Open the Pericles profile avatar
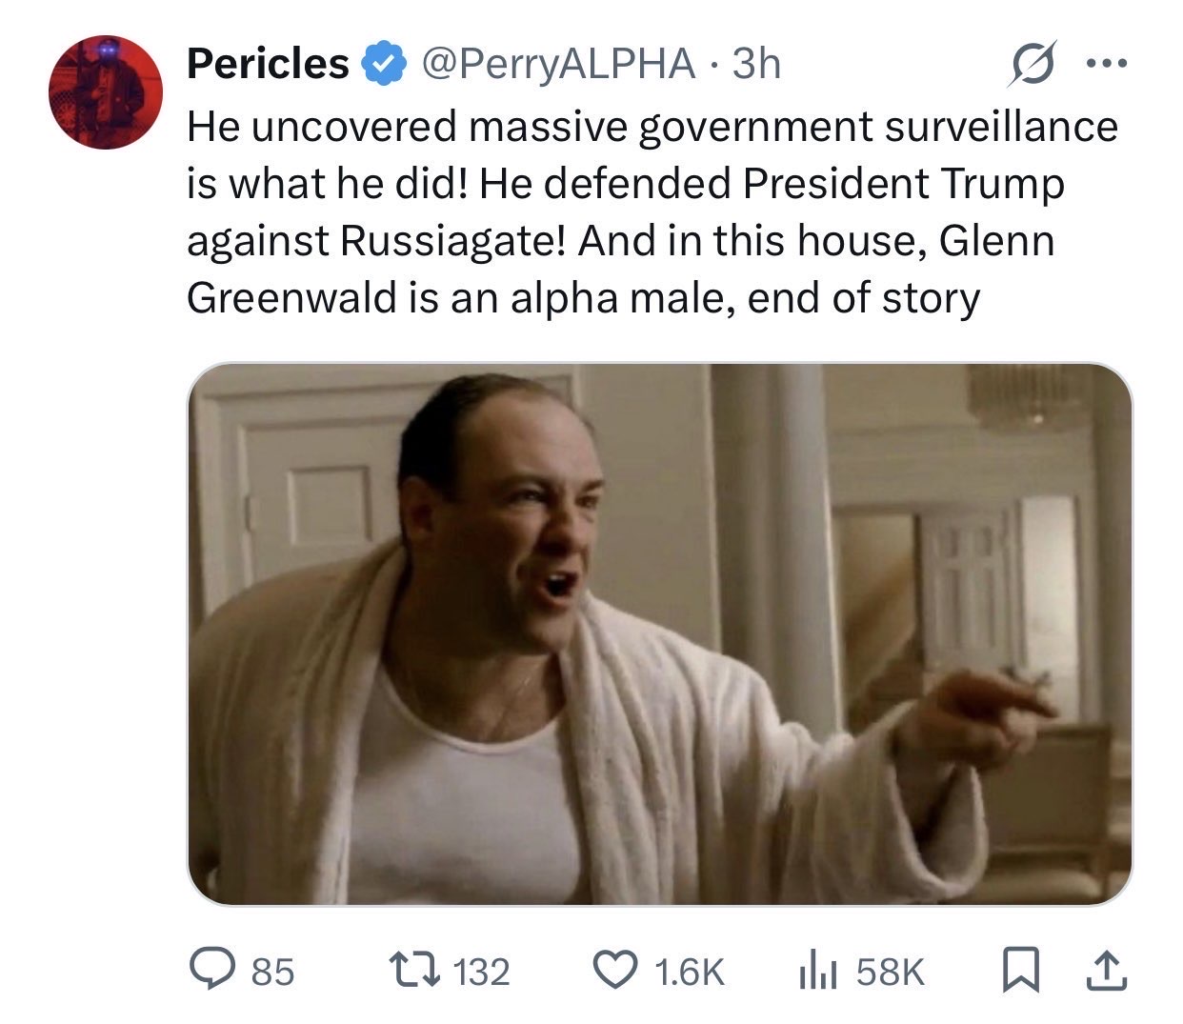1183x1024 pixels. tap(106, 92)
